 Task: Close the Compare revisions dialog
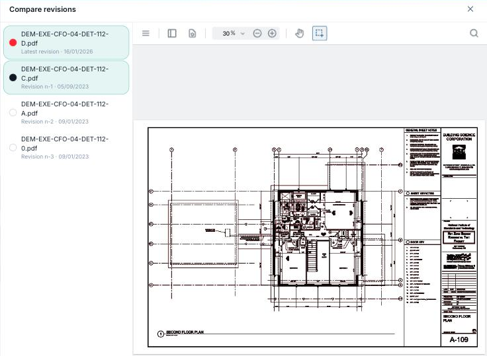pyautogui.click(x=470, y=9)
